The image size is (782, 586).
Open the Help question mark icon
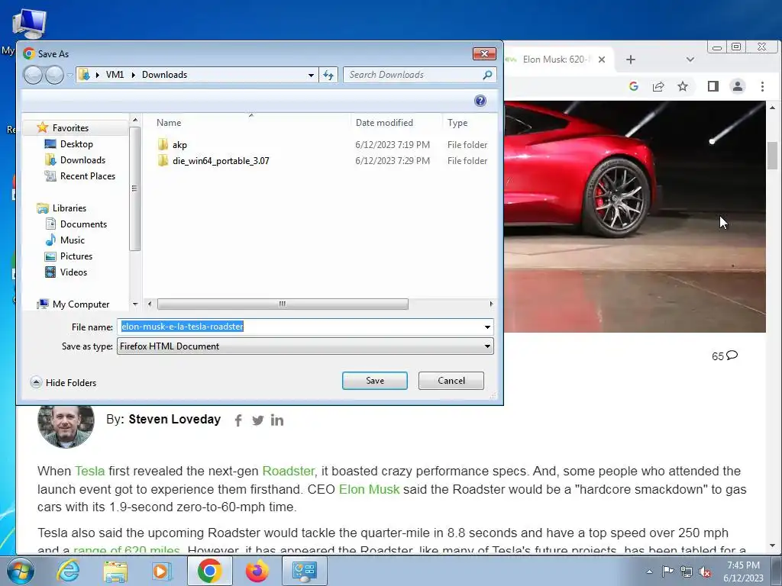coord(480,101)
